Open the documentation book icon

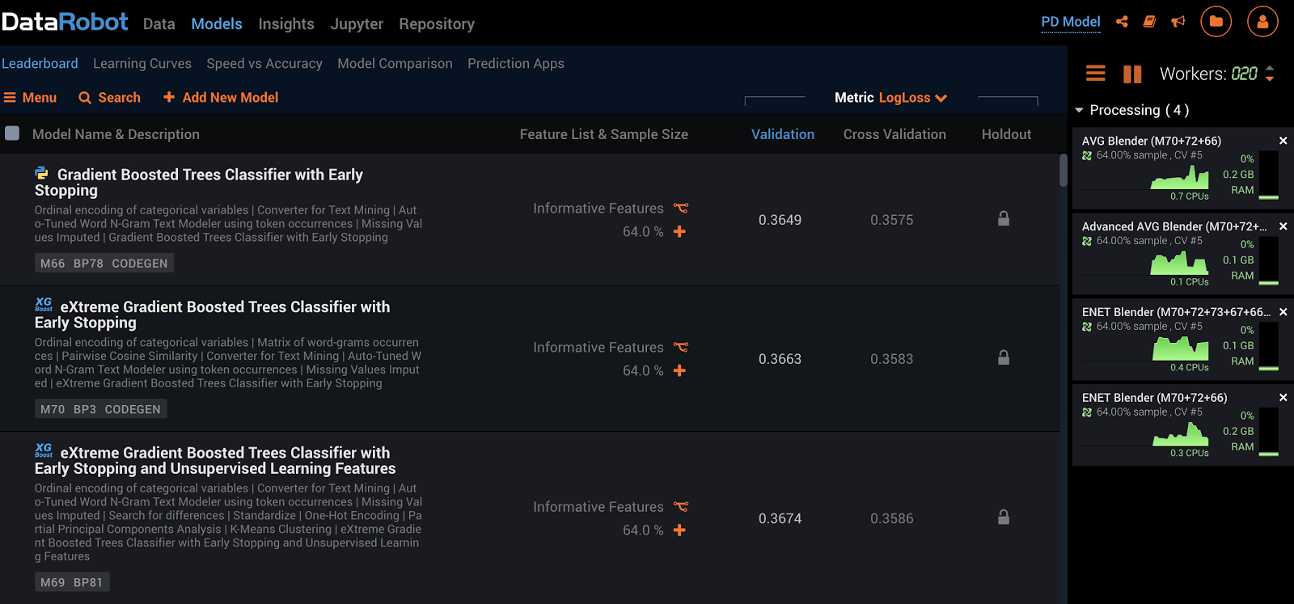pyautogui.click(x=1149, y=22)
